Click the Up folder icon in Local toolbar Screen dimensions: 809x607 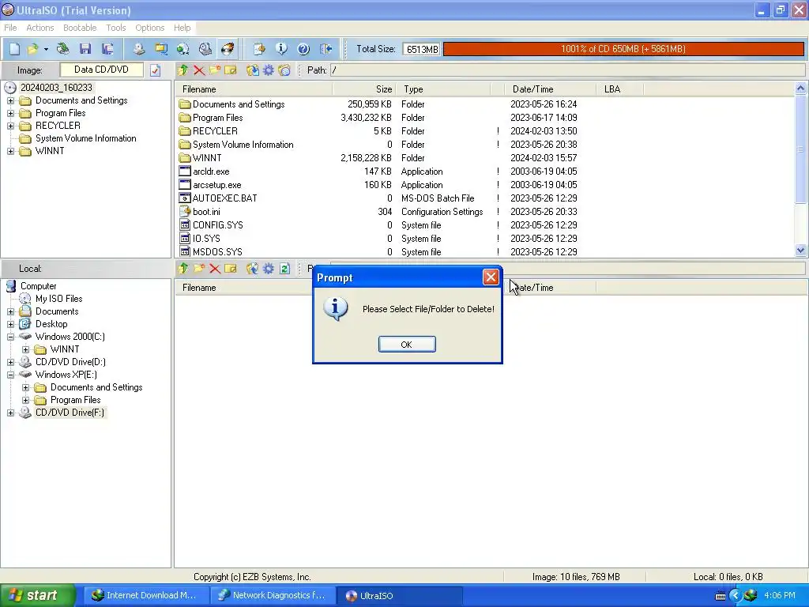[182, 269]
